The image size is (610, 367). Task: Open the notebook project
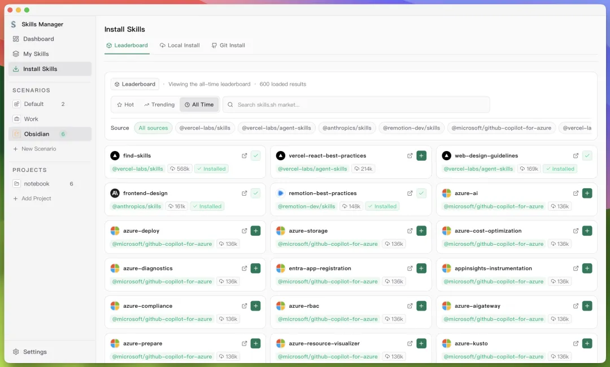50,184
